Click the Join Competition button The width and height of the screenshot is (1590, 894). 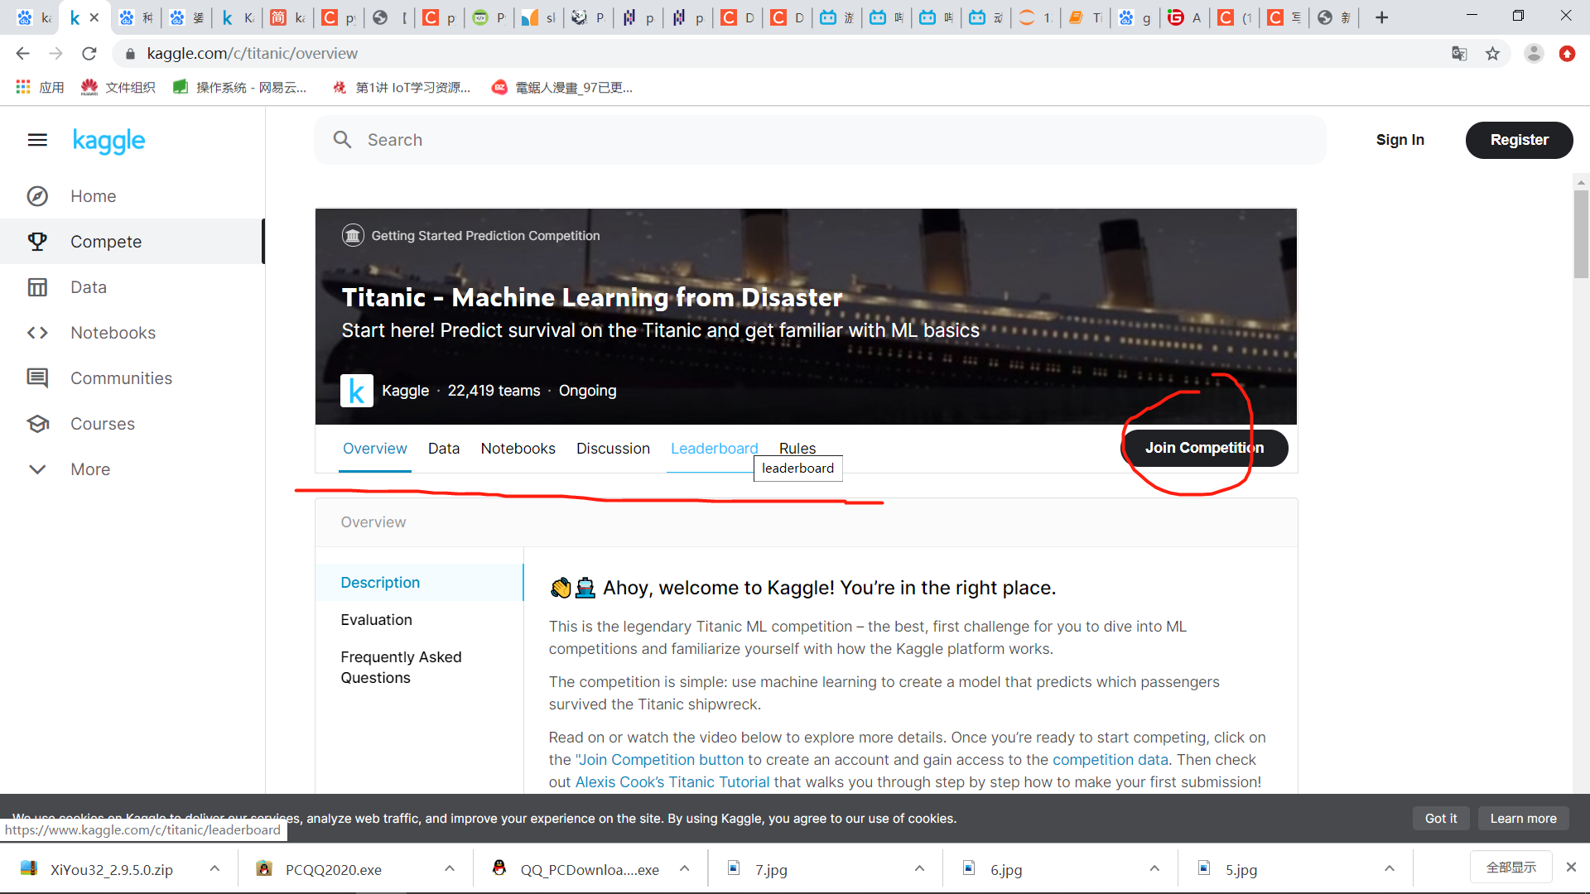tap(1204, 448)
